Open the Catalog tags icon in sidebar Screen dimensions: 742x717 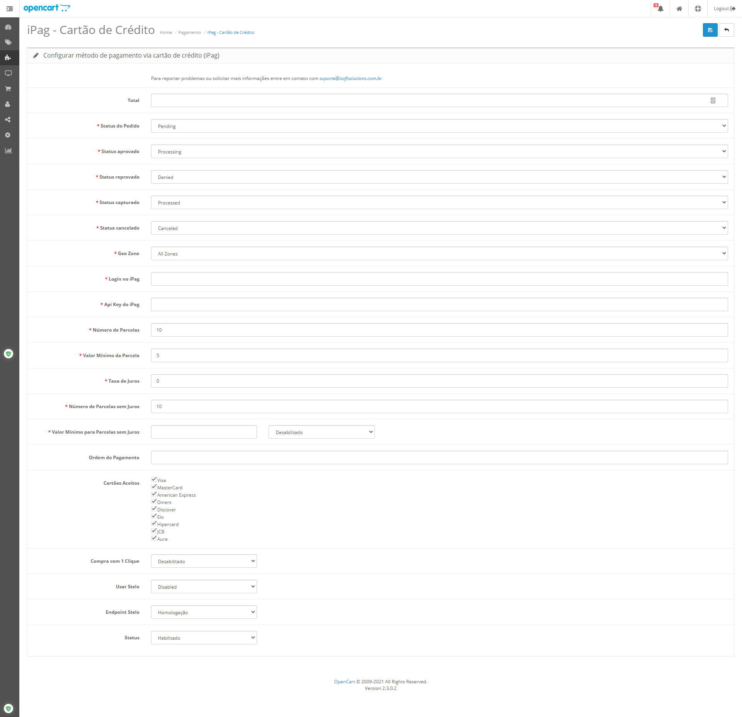8,42
